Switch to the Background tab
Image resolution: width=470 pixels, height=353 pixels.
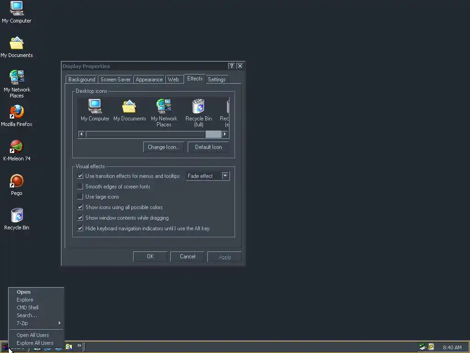(82, 80)
